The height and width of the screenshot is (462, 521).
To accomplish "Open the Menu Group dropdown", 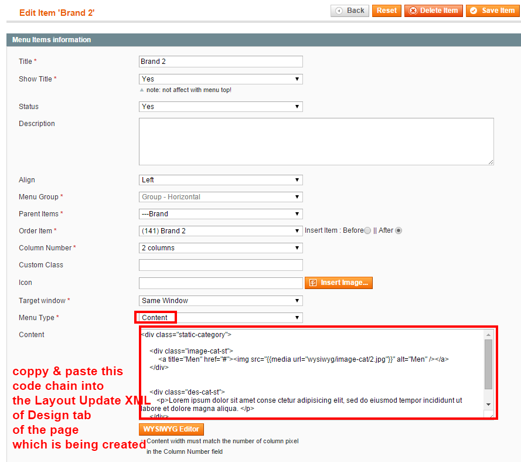I will click(220, 197).
